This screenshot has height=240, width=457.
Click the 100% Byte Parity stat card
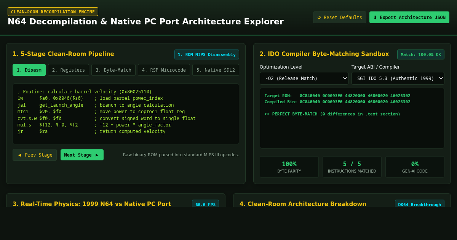(289, 167)
